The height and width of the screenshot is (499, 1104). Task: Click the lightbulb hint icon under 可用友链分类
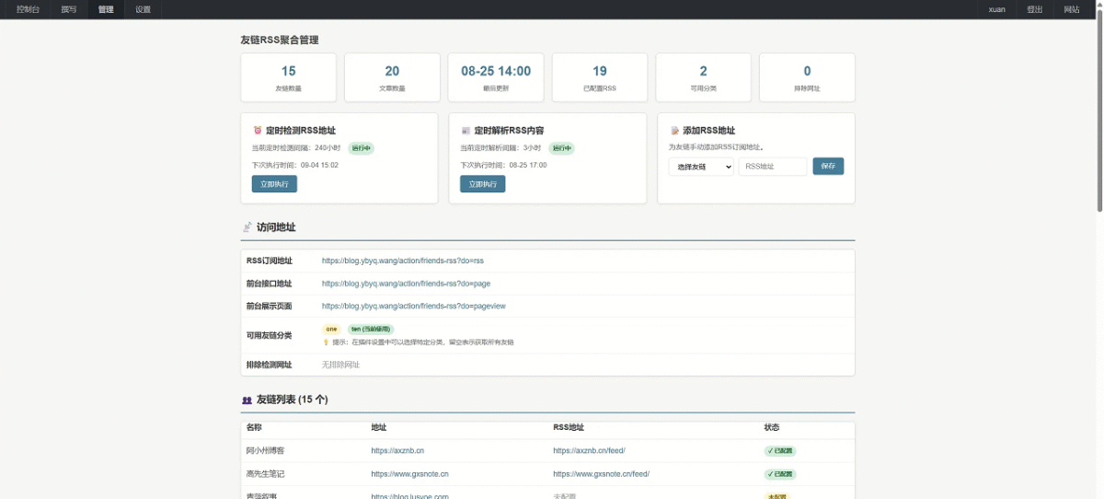(326, 342)
